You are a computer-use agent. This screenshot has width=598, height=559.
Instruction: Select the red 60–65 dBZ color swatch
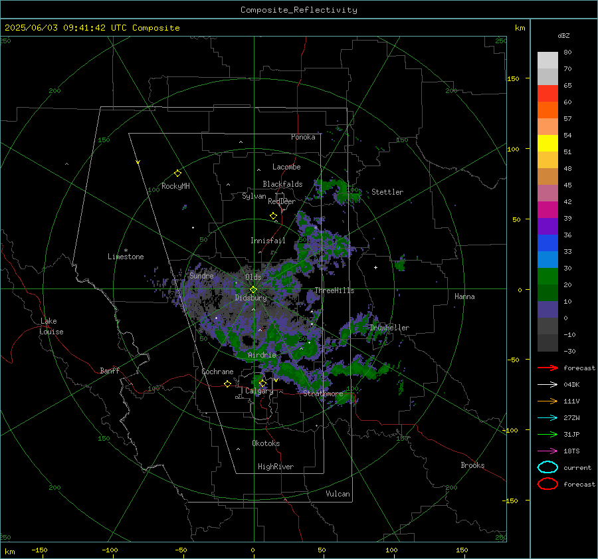click(x=548, y=94)
